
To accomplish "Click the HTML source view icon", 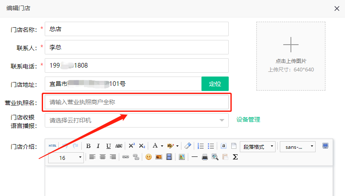I will [x=52, y=146].
